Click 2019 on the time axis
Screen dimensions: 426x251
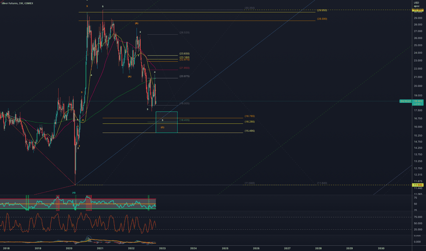[x=38, y=248]
